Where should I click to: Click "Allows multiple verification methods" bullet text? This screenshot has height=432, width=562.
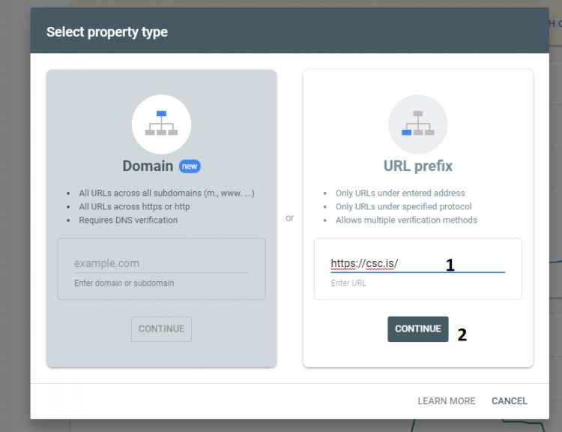(406, 220)
